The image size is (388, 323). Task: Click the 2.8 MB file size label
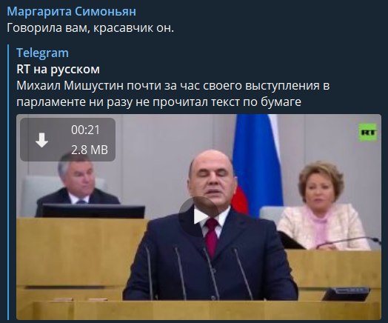coord(90,150)
